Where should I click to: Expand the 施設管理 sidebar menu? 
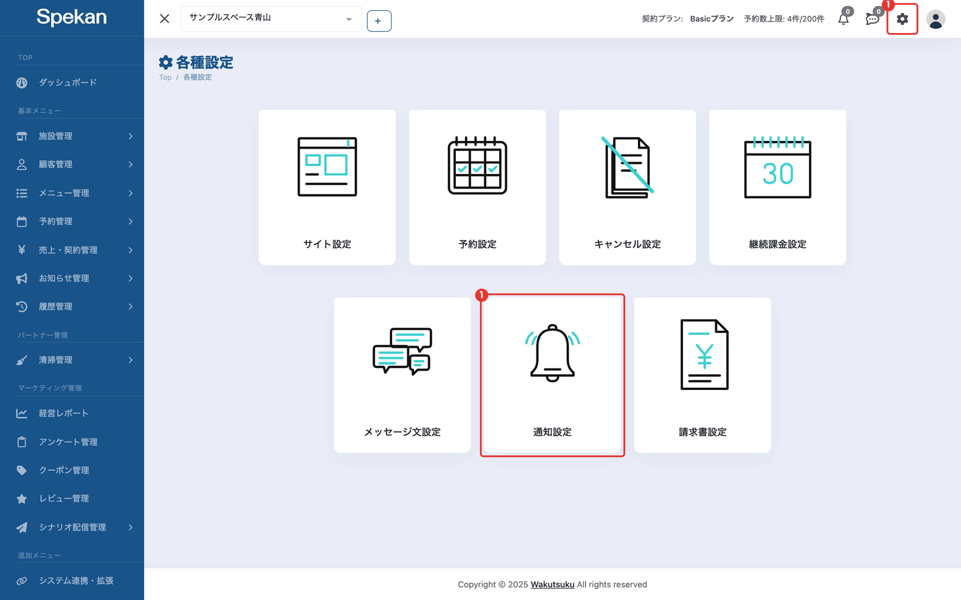point(72,136)
